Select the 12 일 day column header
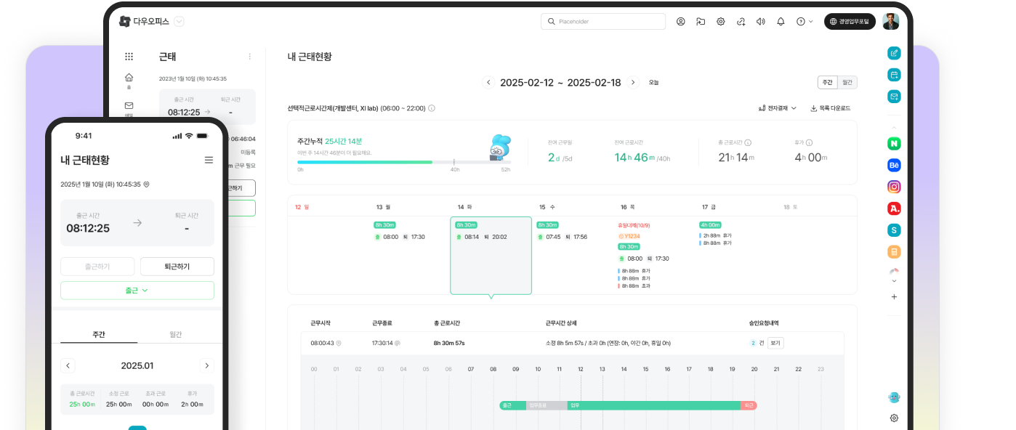The width and height of the screenshot is (1016, 430). coord(302,207)
